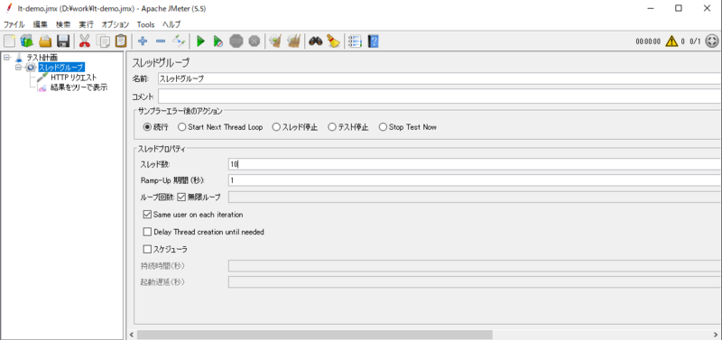The image size is (722, 340).
Task: Collapse the スレッドグループ tree expander
Action: click(x=18, y=68)
